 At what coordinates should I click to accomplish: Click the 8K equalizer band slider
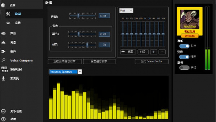point(159,34)
